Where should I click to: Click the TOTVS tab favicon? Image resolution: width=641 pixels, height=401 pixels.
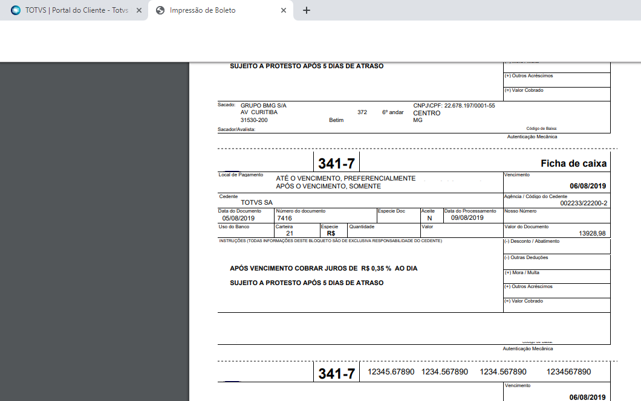[16, 10]
